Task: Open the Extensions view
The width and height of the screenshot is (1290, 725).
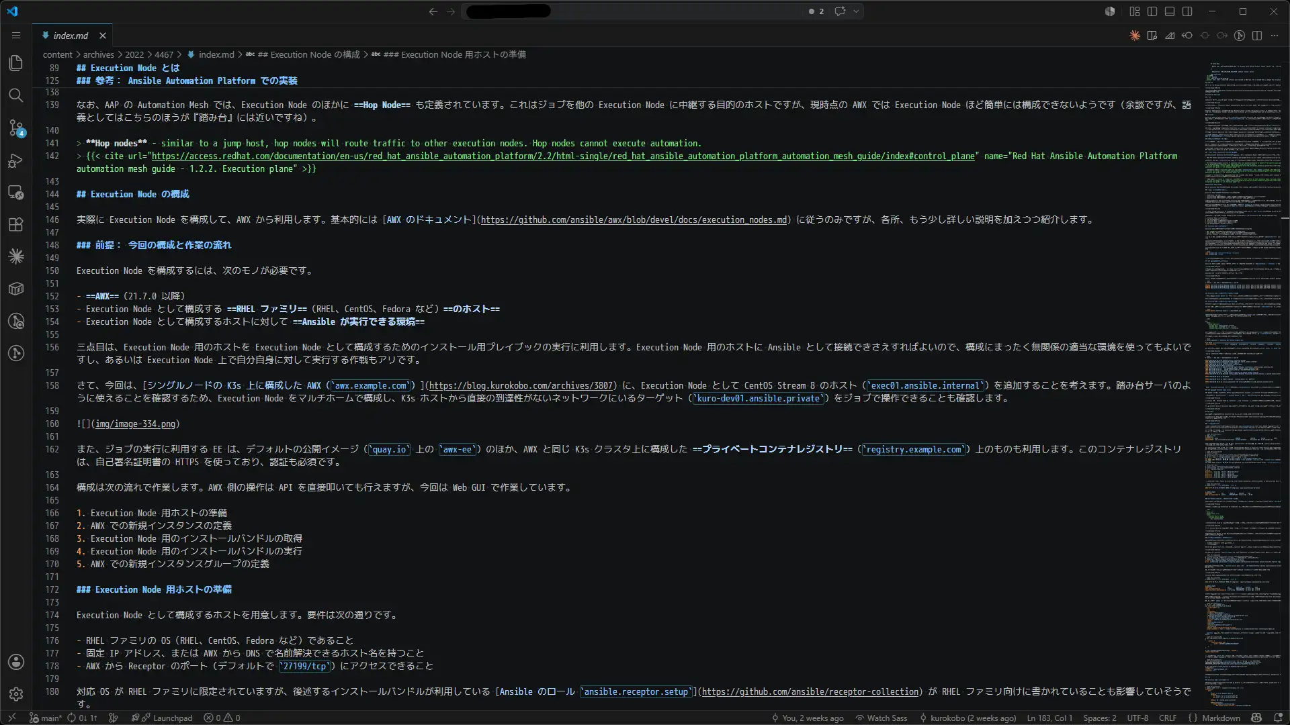Action: pos(16,225)
